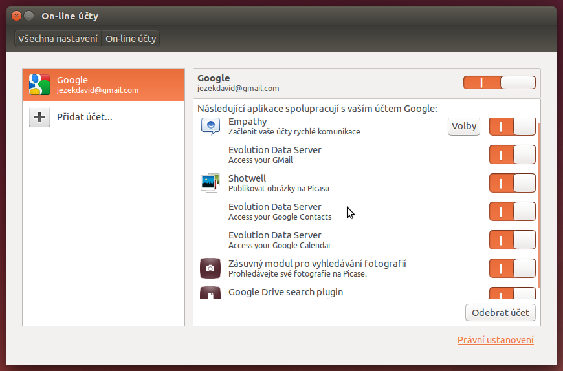The image size is (563, 371).
Task: Go back to Všechna nastavení
Action: point(58,39)
